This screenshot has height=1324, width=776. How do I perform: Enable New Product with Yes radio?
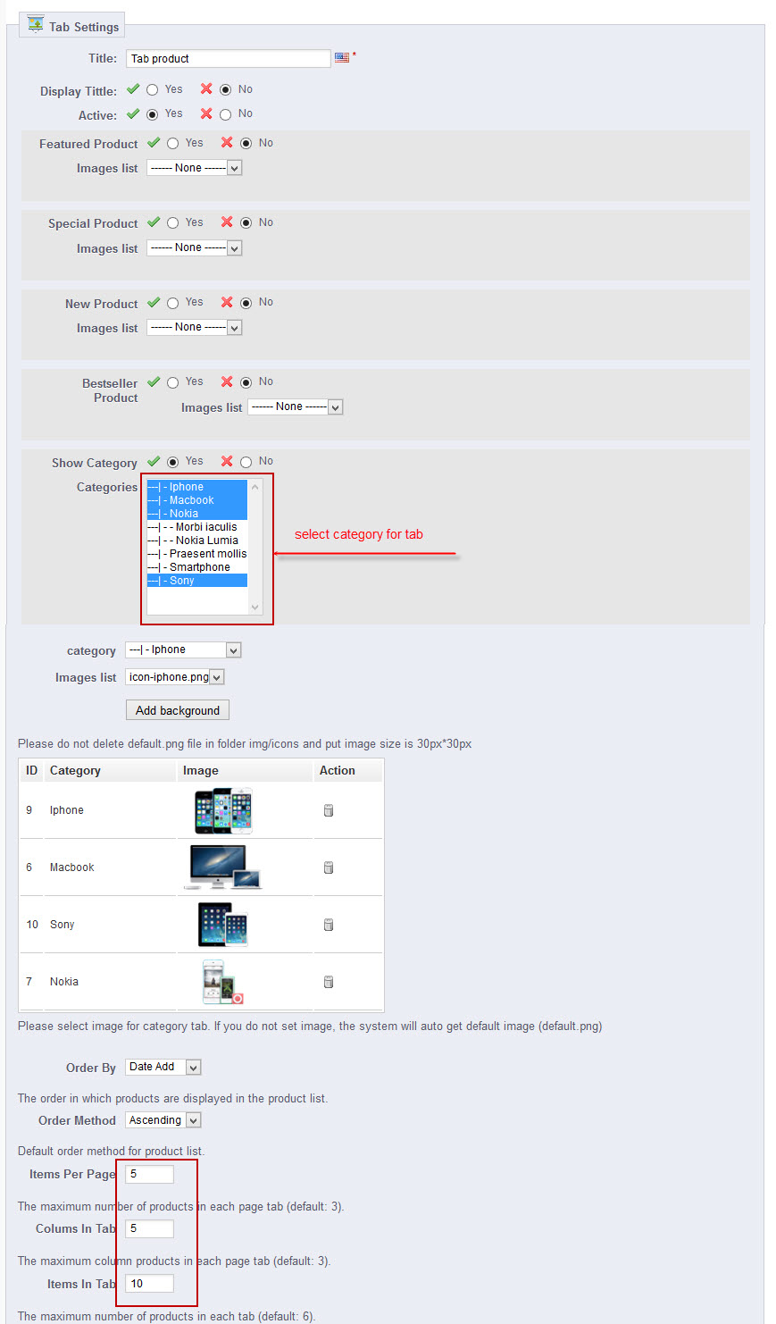(x=173, y=303)
